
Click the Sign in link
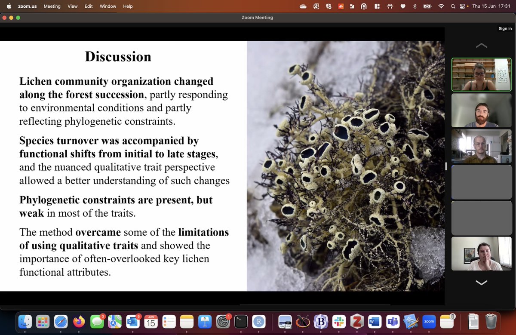(x=505, y=29)
